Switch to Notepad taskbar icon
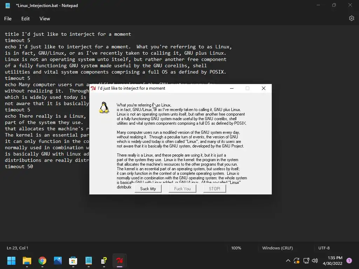Screen dimensions: 359x269 tap(89, 261)
